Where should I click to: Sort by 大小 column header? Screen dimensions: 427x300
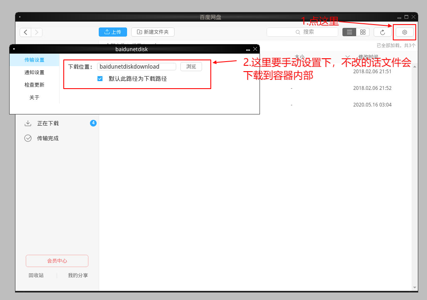[300, 57]
